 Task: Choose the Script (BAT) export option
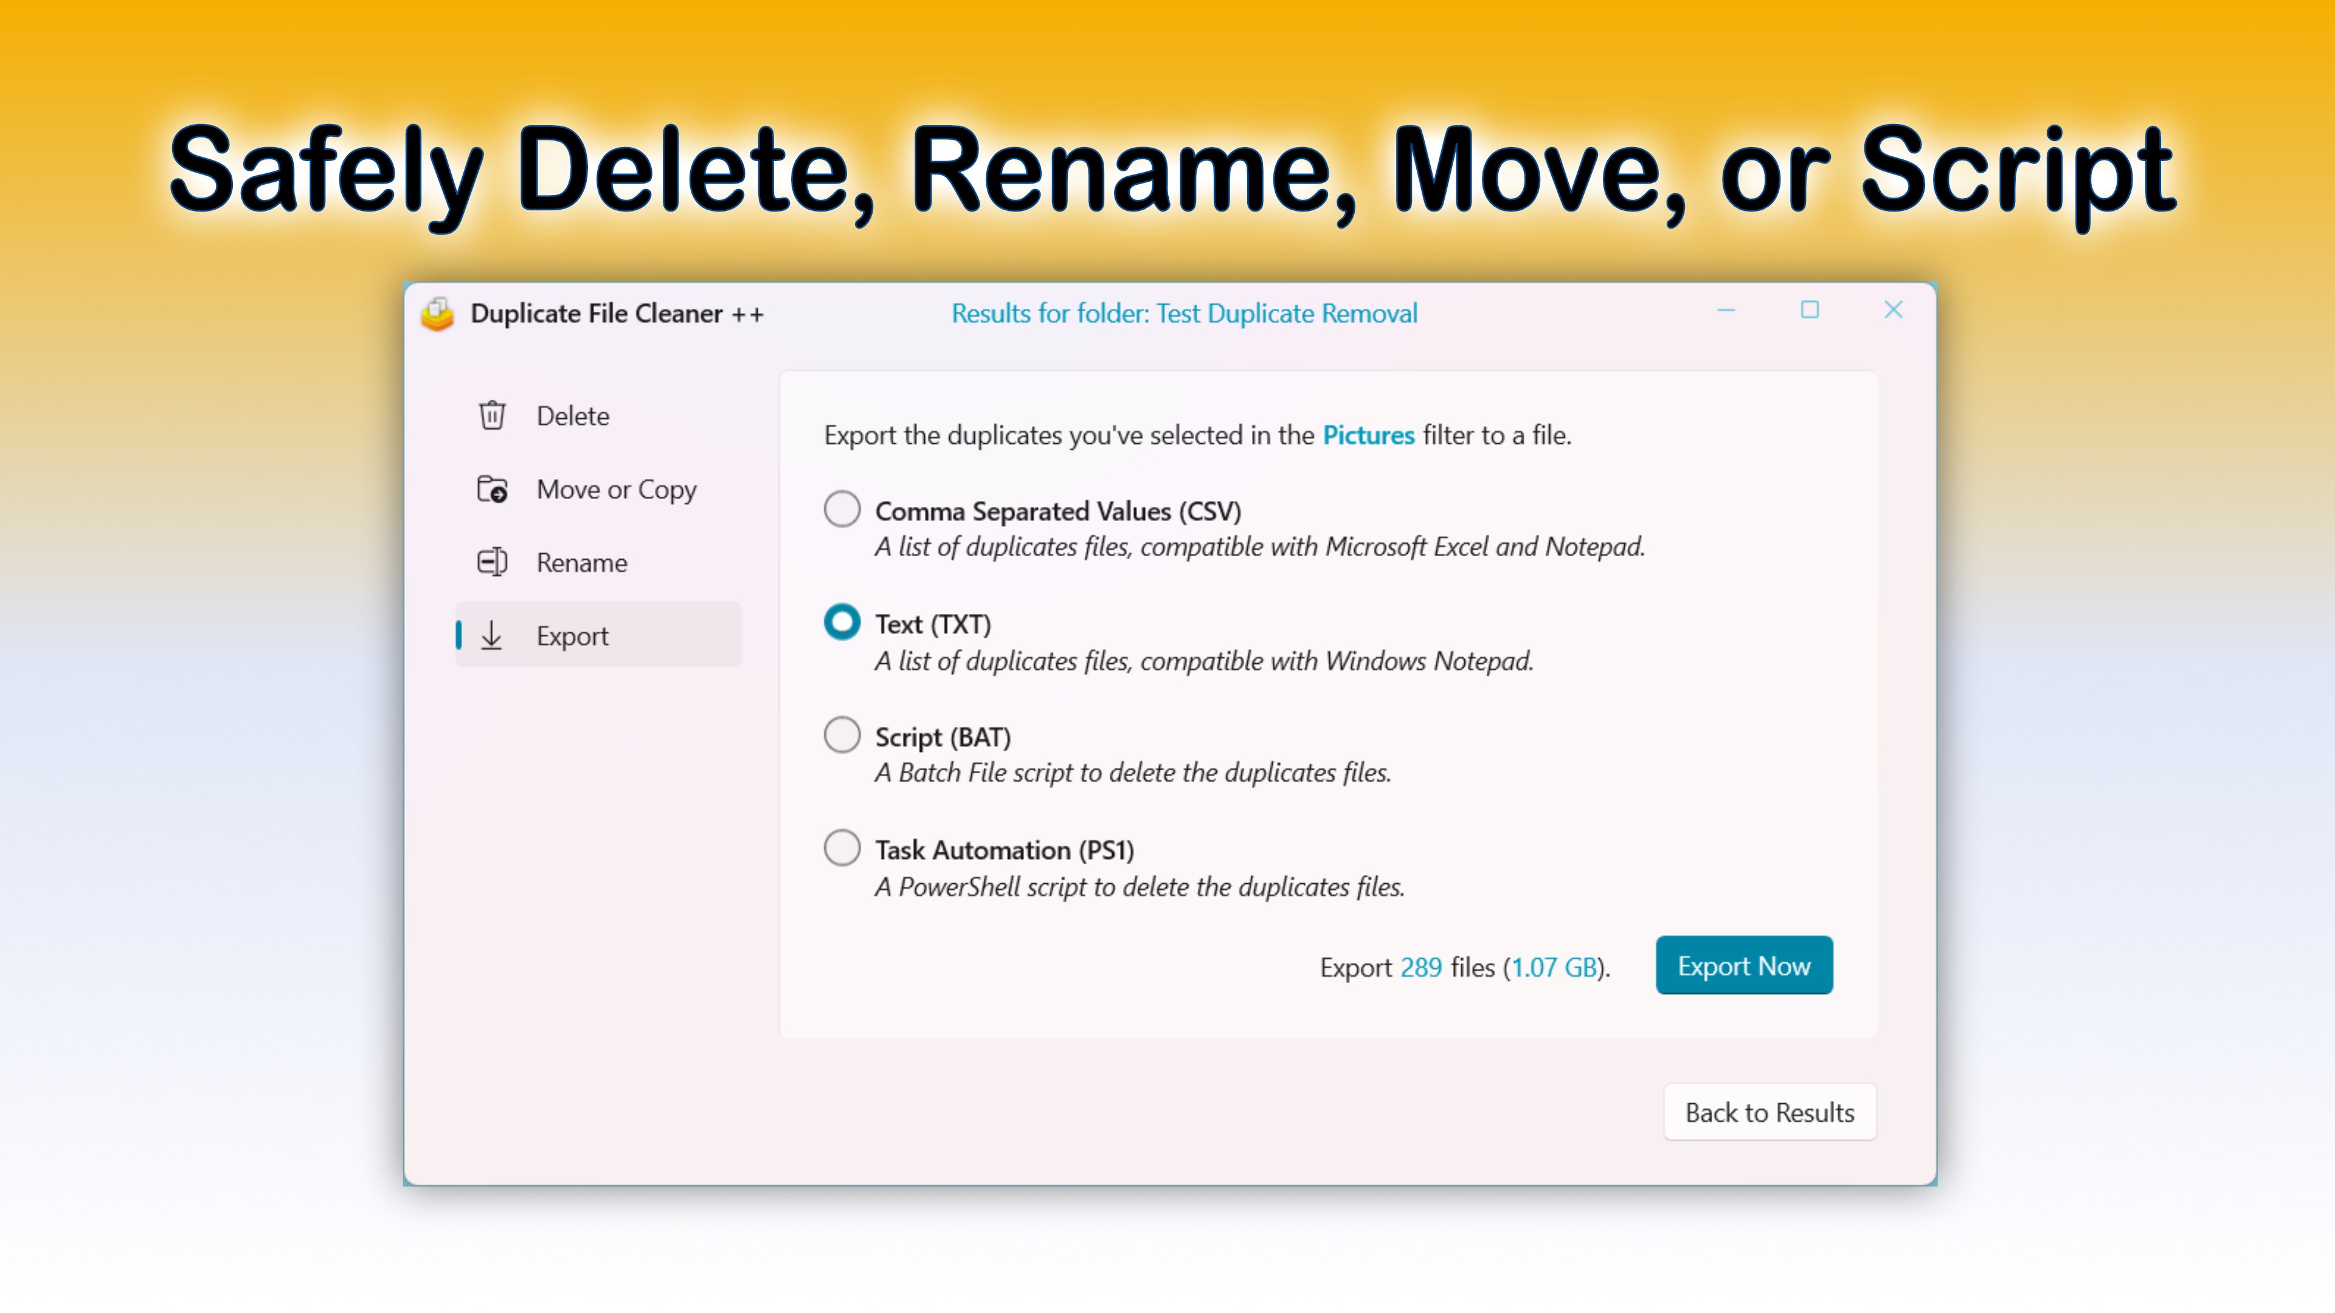(x=842, y=735)
